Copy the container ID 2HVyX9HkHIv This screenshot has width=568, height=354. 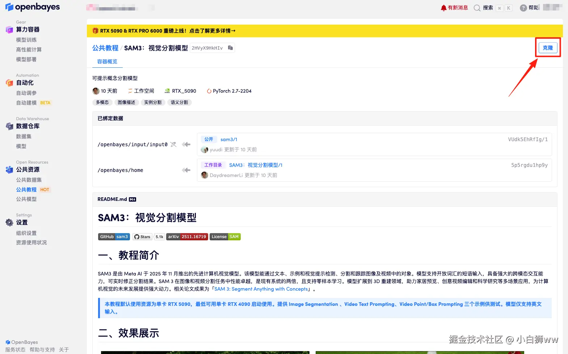[x=230, y=48]
